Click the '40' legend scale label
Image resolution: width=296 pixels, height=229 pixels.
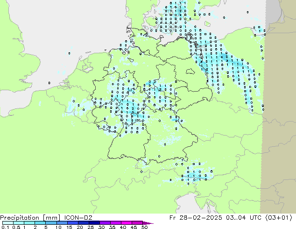tap(123, 227)
